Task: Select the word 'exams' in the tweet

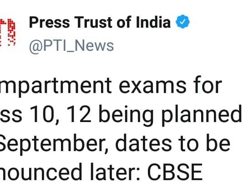Action: pos(152,86)
